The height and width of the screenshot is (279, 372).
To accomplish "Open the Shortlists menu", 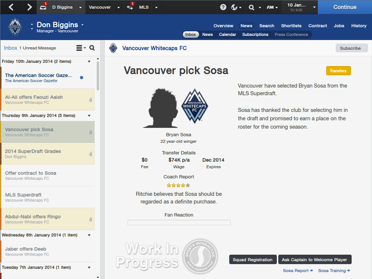I will click(x=291, y=26).
